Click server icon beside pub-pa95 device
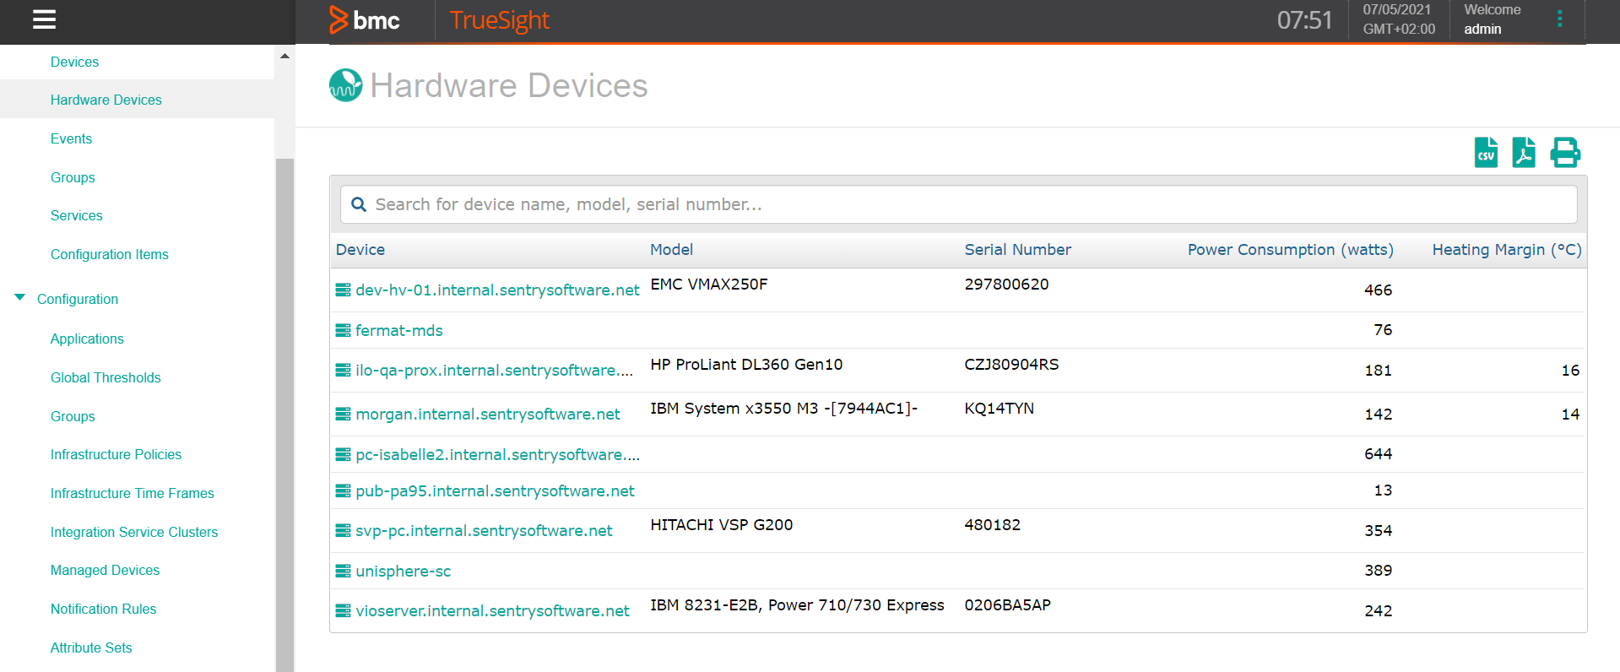 (343, 491)
